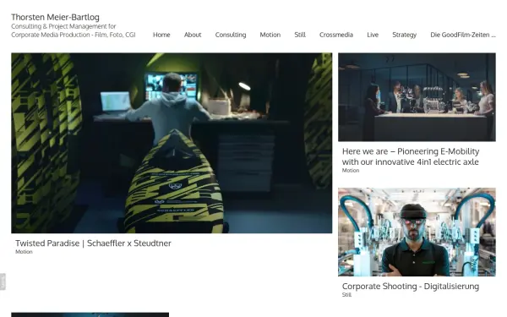
Task: Open the Digitalisierung headset man thumbnail
Action: [x=417, y=232]
